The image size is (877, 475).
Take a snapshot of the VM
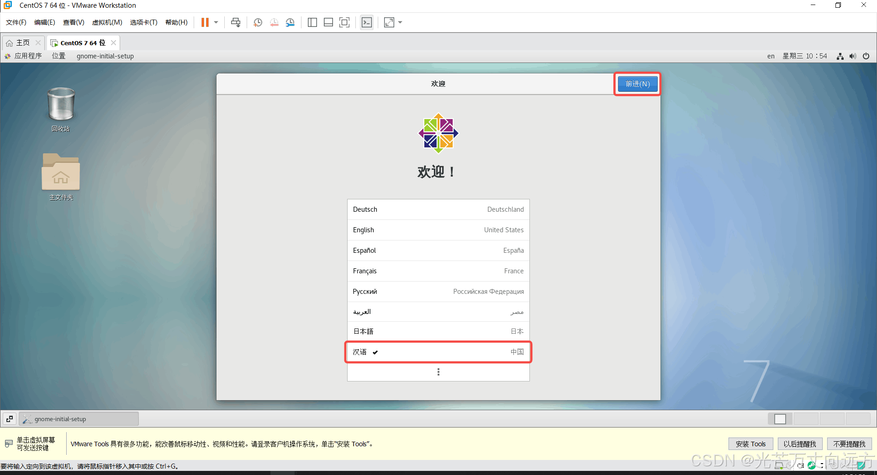tap(258, 22)
